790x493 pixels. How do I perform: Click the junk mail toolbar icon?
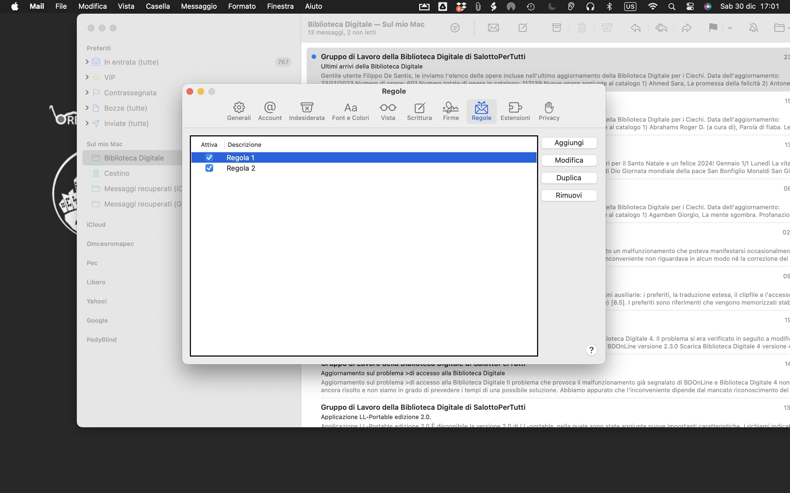[606, 28]
